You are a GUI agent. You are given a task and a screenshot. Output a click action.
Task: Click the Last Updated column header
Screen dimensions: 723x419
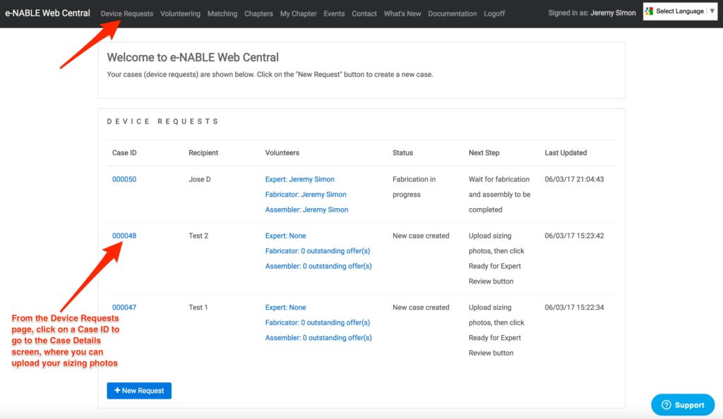point(566,152)
